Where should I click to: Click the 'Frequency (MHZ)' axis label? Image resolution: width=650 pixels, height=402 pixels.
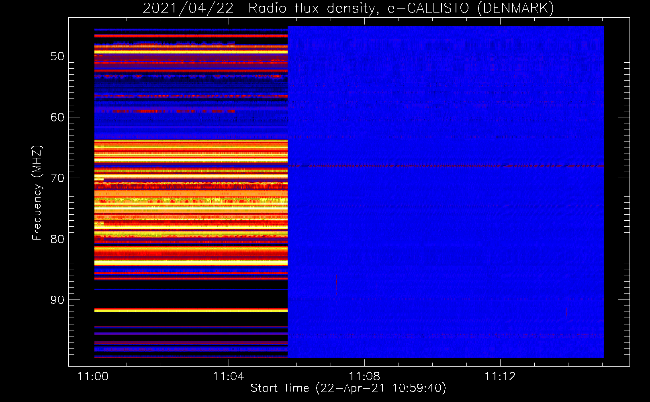[37, 193]
